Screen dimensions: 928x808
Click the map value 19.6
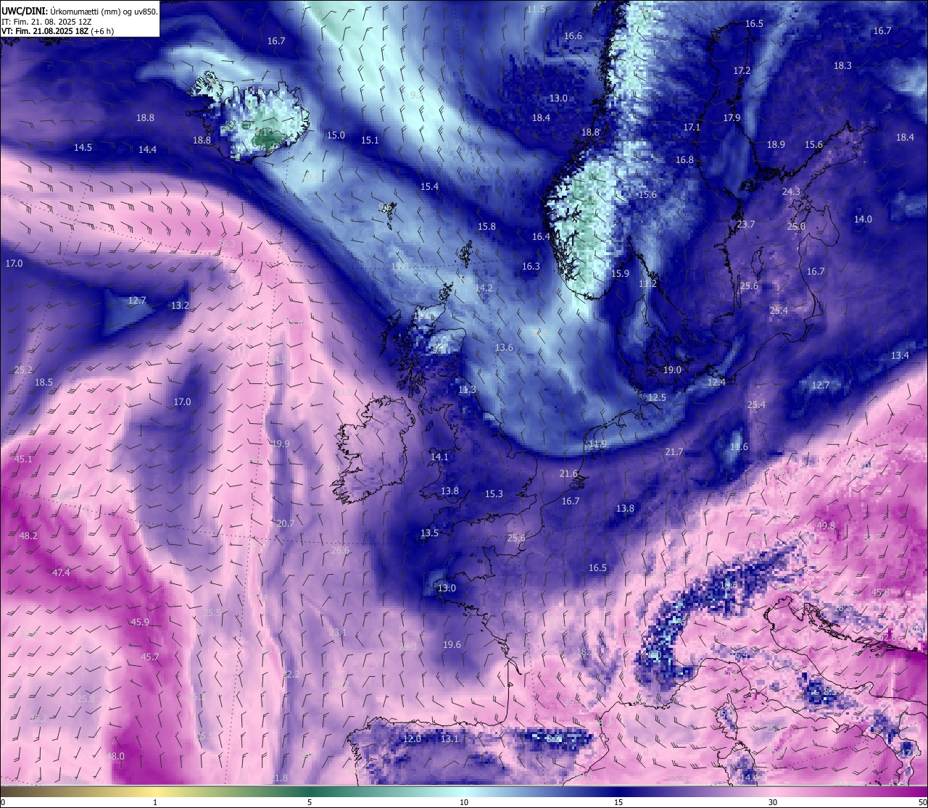pyautogui.click(x=452, y=645)
